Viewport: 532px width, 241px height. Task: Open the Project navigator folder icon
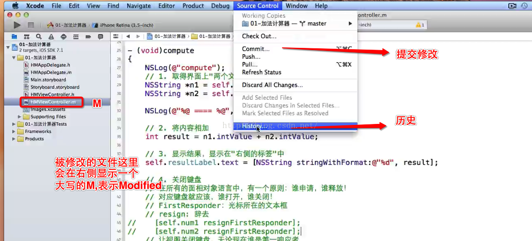[x=14, y=36]
